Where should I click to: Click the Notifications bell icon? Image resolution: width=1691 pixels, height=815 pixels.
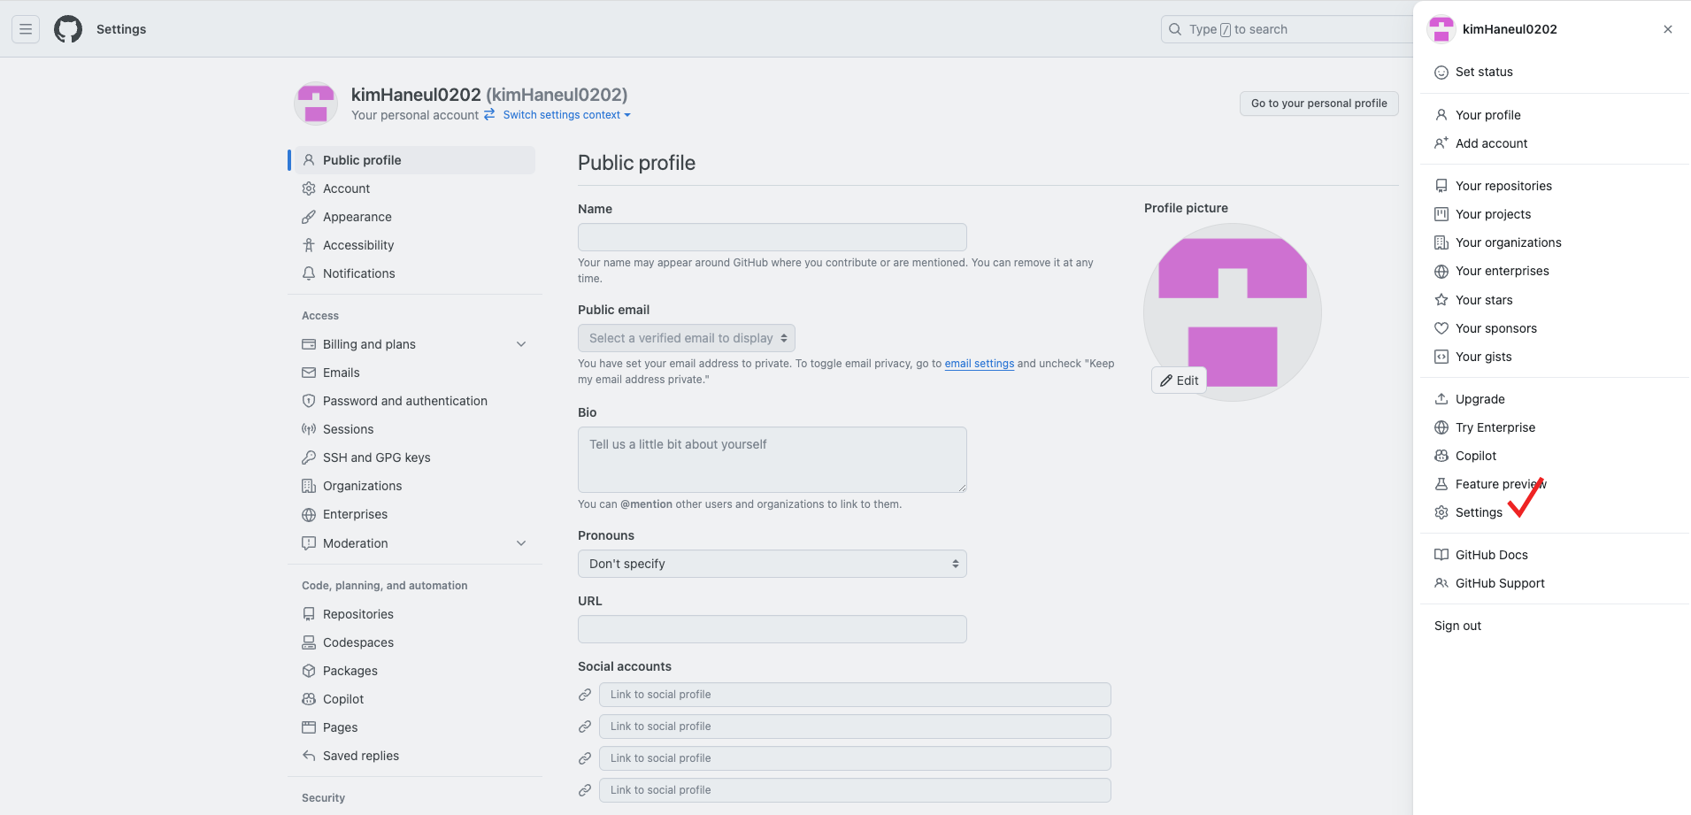[x=309, y=273]
